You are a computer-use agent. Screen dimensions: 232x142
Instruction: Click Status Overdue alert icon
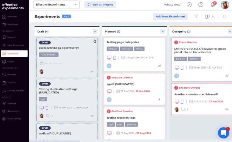[176, 42]
